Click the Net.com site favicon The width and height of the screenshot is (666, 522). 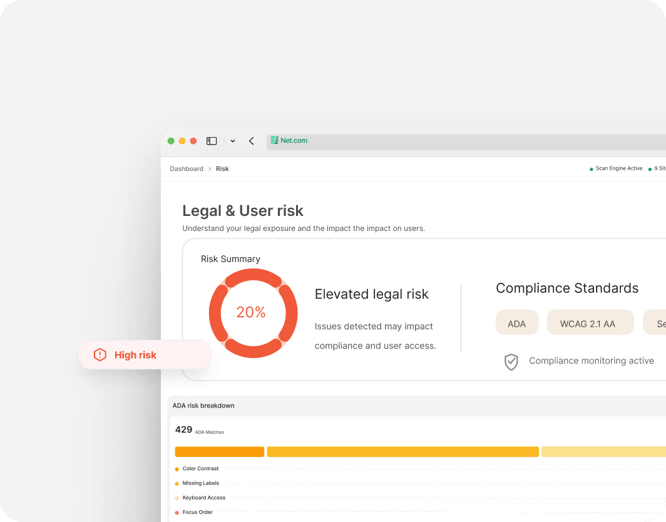click(275, 140)
